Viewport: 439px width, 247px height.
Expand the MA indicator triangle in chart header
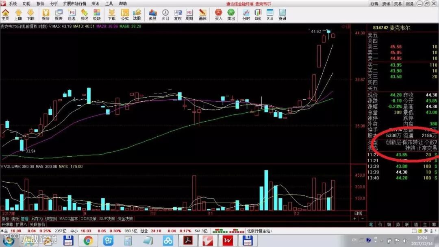point(50,26)
